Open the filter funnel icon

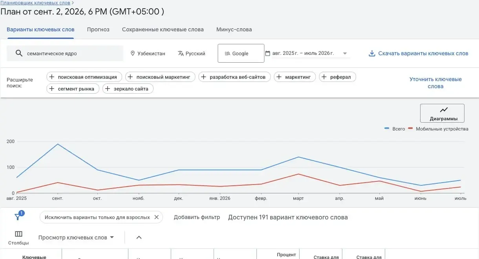18,217
